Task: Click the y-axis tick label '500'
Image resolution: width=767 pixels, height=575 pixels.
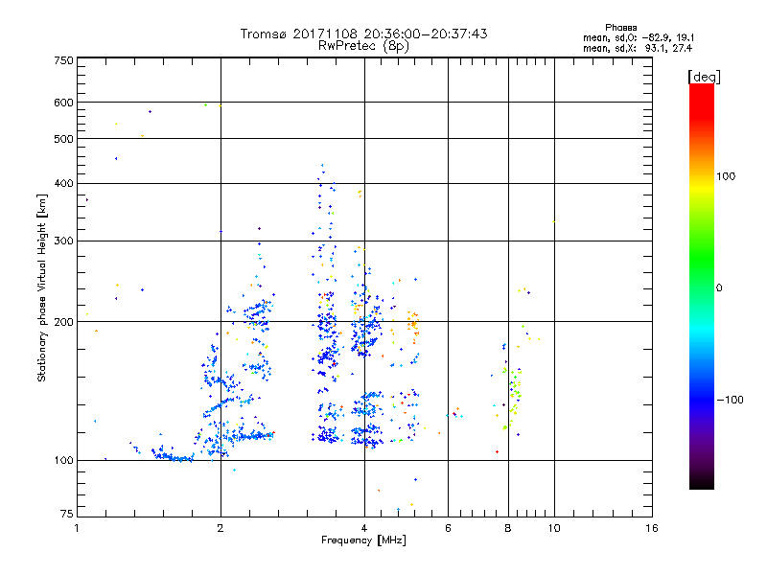Action: 63,139
